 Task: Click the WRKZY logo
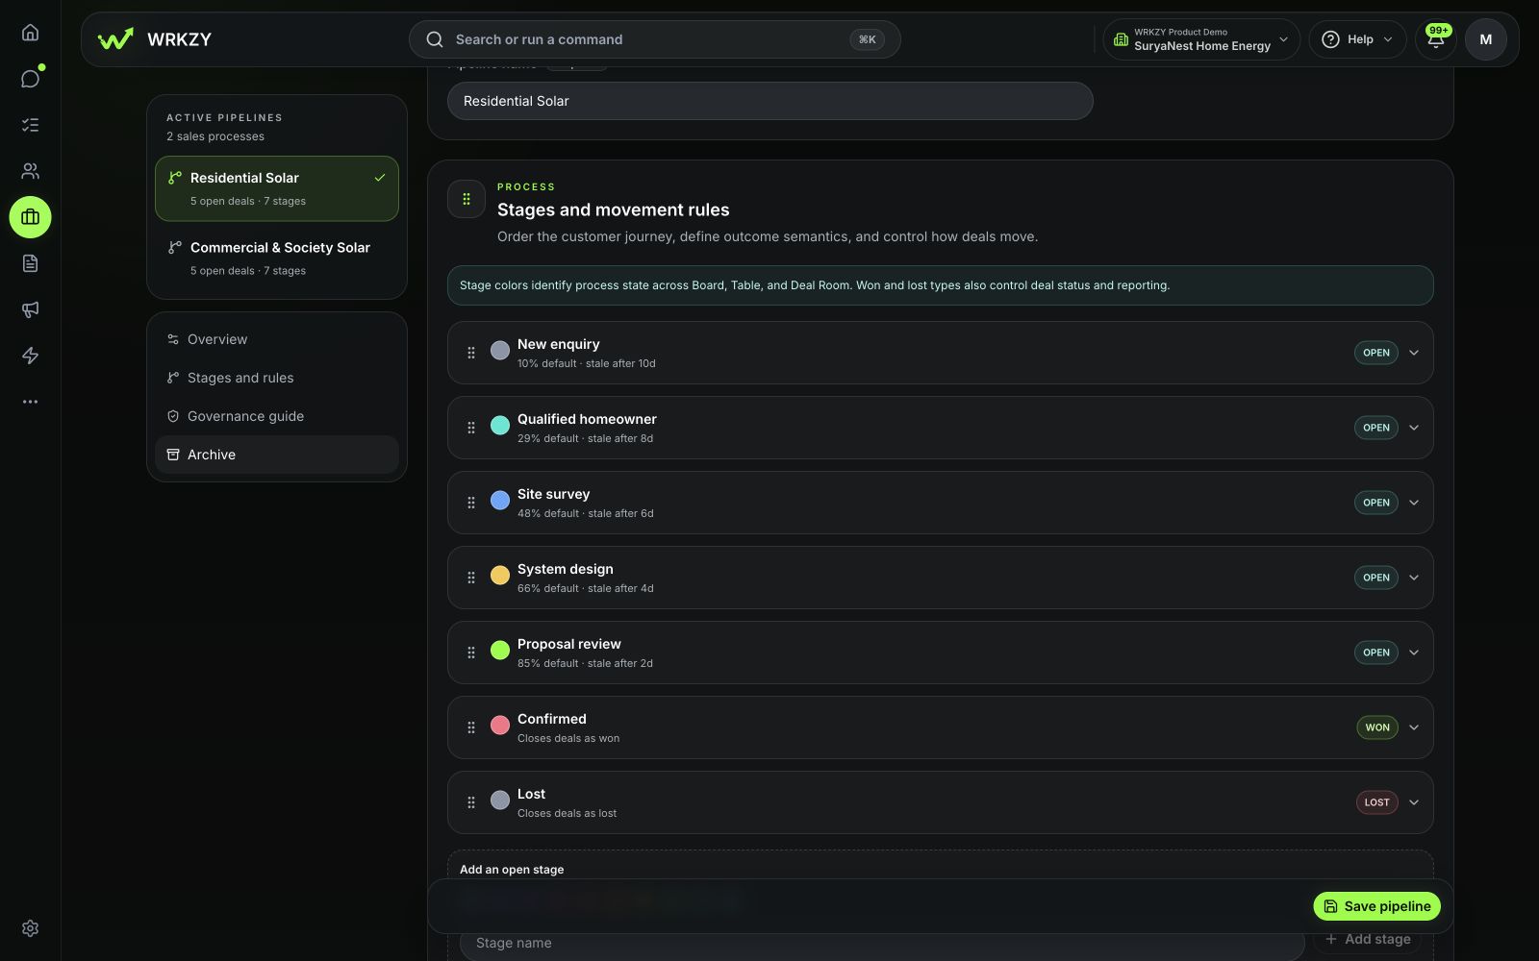pos(155,39)
